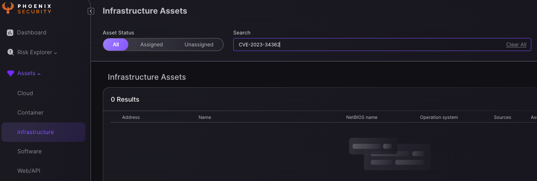Collapse the Assets menu chevron
Image resolution: width=537 pixels, height=181 pixels.
(x=39, y=74)
